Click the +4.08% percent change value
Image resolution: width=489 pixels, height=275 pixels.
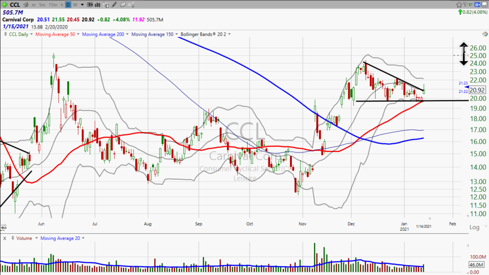point(121,20)
